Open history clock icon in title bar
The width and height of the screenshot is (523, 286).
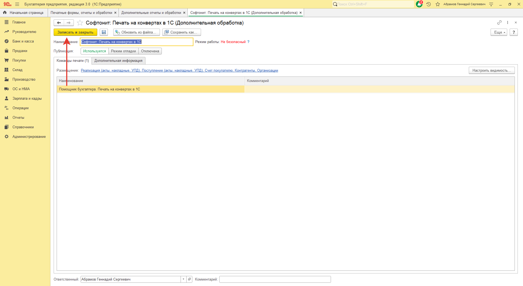pyautogui.click(x=428, y=4)
